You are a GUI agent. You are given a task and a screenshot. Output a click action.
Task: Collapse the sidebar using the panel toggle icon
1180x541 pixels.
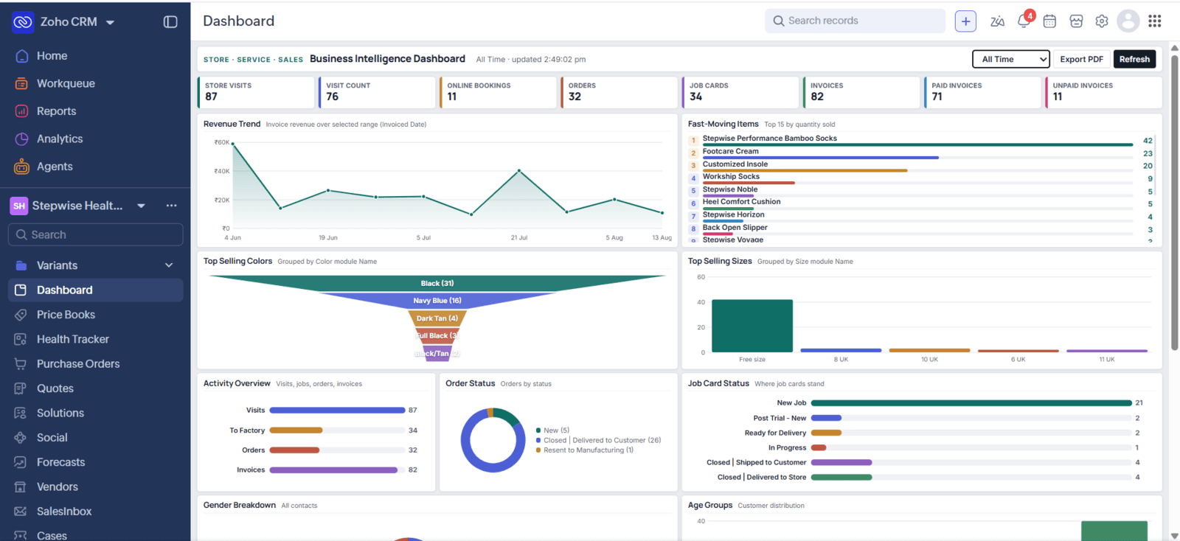(170, 22)
